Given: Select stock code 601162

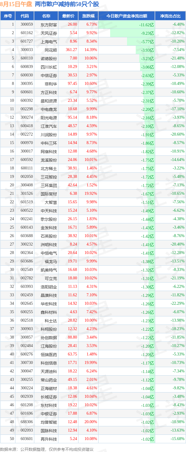Looking at the screenshot, I should click(27, 33).
